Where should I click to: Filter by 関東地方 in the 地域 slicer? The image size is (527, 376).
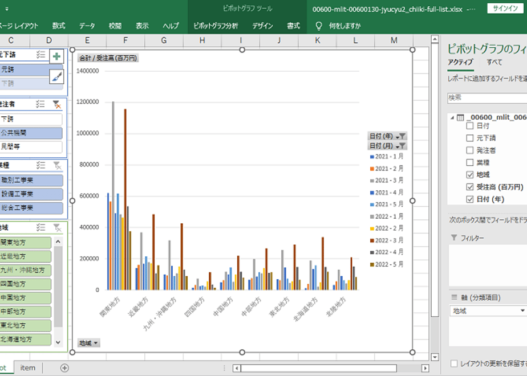pyautogui.click(x=26, y=242)
